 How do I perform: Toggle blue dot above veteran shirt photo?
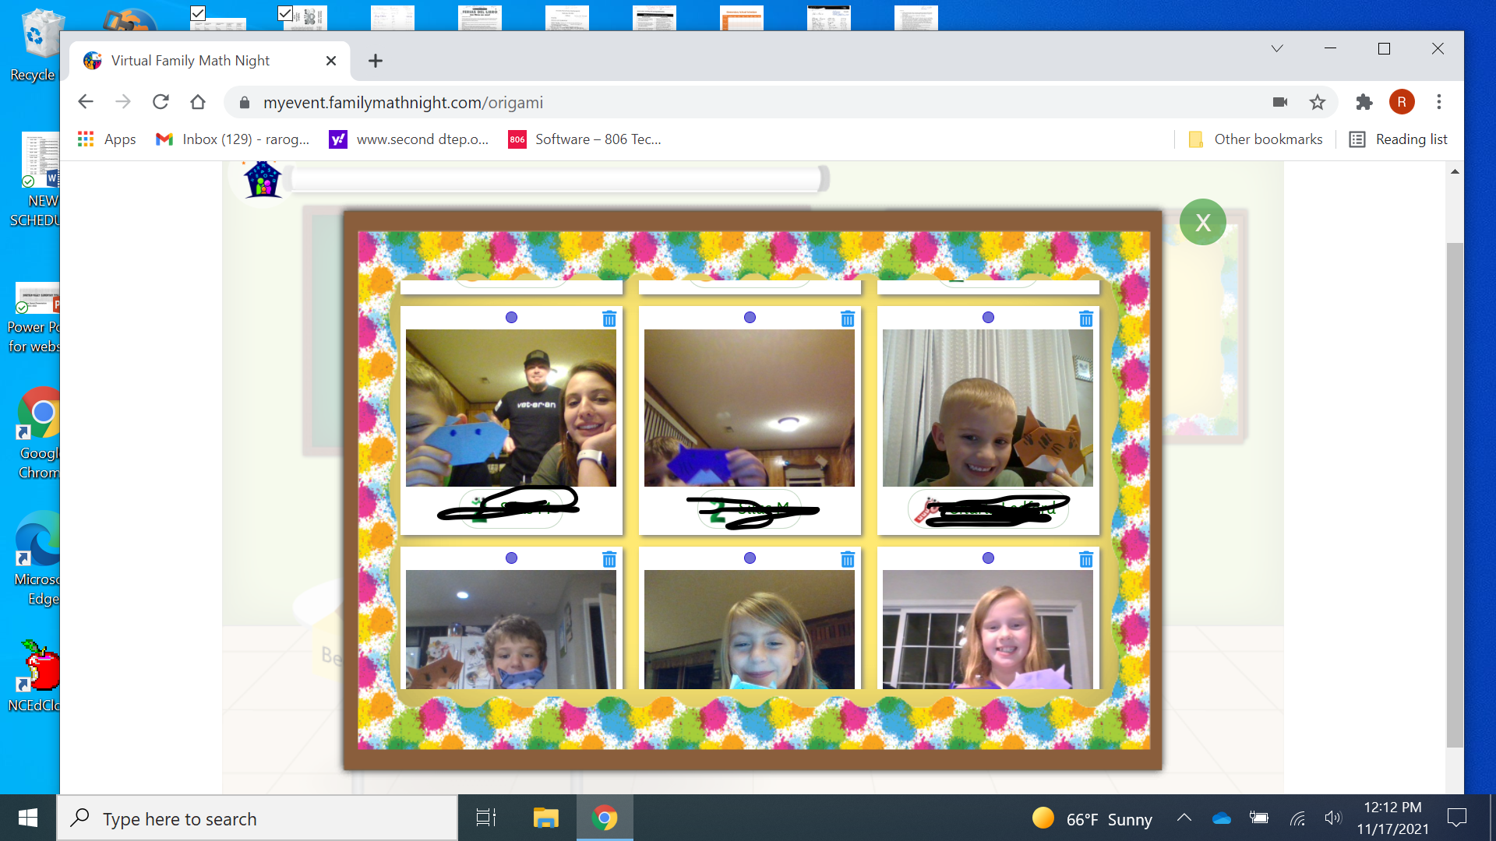[511, 318]
